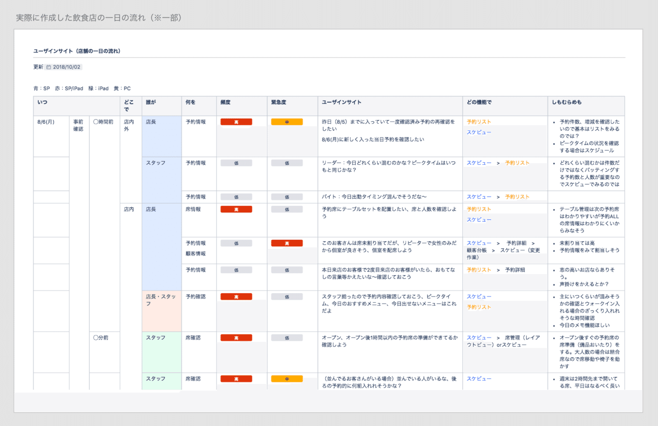Click the red 高 urgency badge in 顧客情報 row
Viewport: 658px width, 426px height.
click(287, 243)
